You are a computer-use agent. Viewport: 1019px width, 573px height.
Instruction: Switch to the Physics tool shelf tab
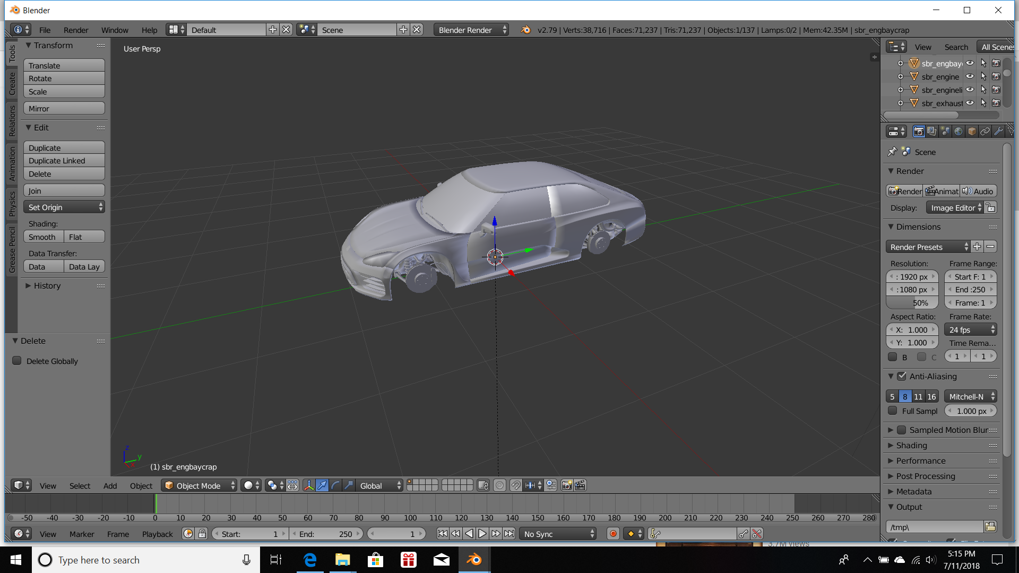click(x=12, y=204)
